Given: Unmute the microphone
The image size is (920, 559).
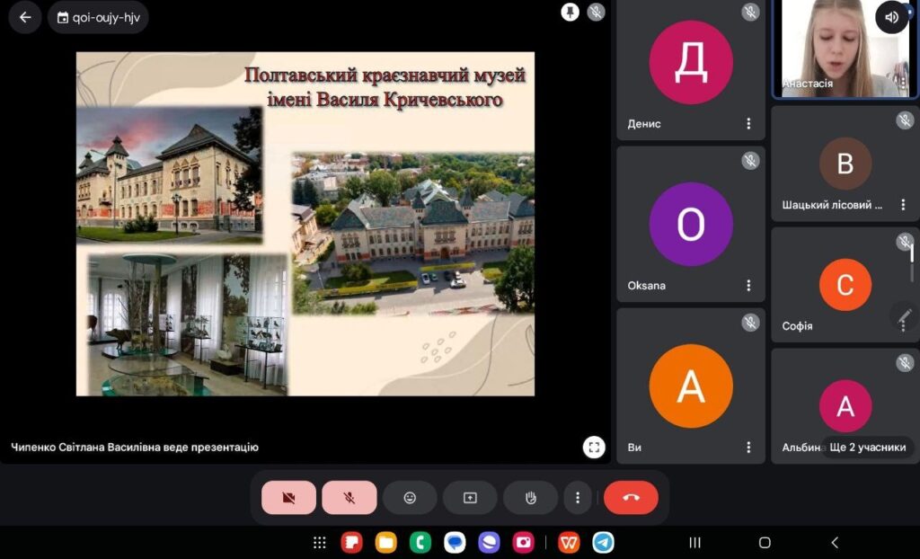Looking at the screenshot, I should point(349,498).
